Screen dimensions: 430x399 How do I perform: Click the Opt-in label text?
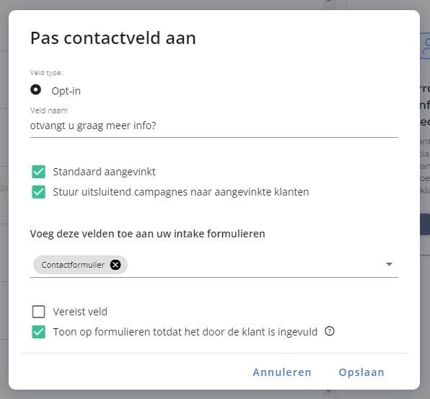pos(66,91)
